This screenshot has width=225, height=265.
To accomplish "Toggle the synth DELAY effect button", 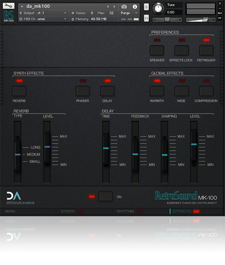I will [x=108, y=91].
